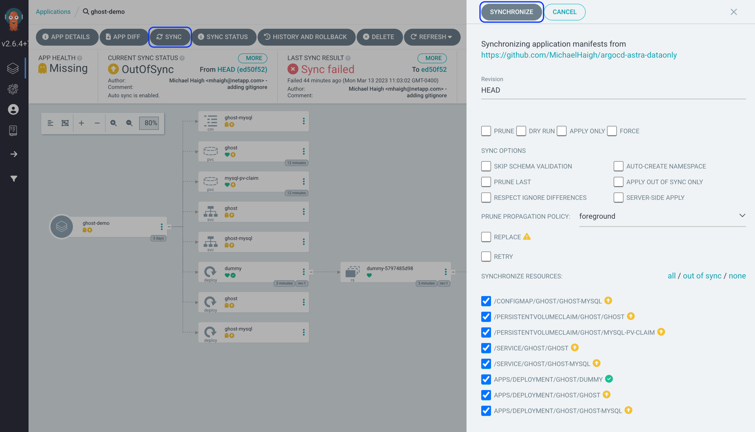
Task: Open HISTORY AND ROLLBACK
Action: [306, 37]
